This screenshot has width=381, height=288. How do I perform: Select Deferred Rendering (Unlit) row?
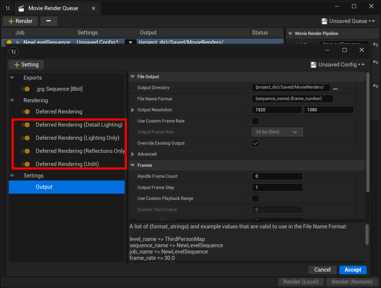click(67, 164)
